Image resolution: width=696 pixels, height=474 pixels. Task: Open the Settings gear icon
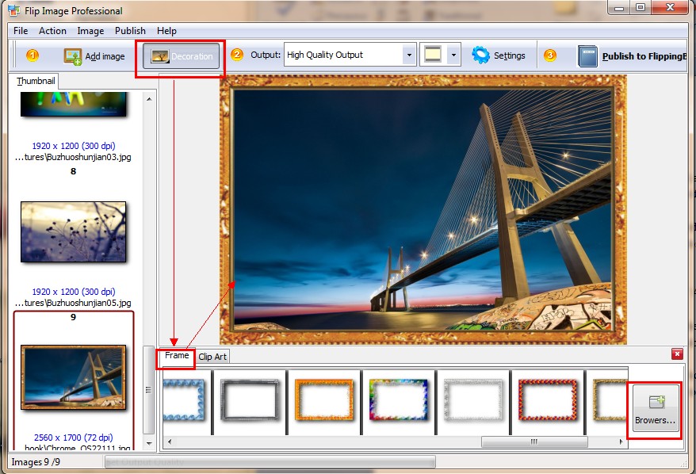click(481, 55)
